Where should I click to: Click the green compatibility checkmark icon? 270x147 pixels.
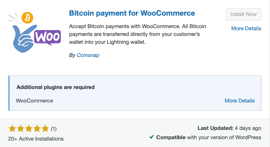(152, 137)
